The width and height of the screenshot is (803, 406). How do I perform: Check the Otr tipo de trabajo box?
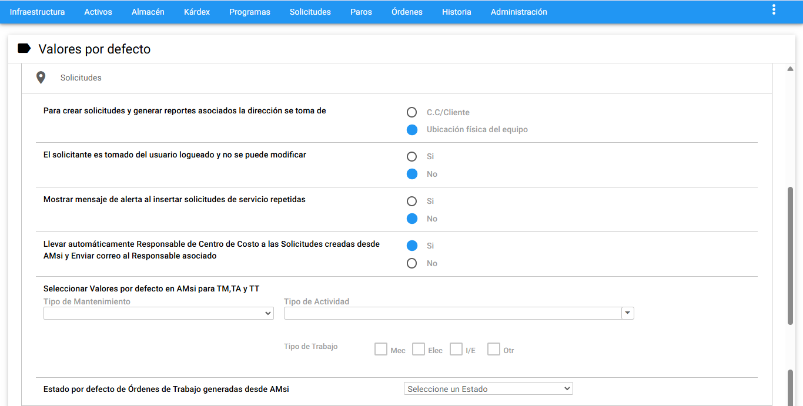click(x=494, y=350)
